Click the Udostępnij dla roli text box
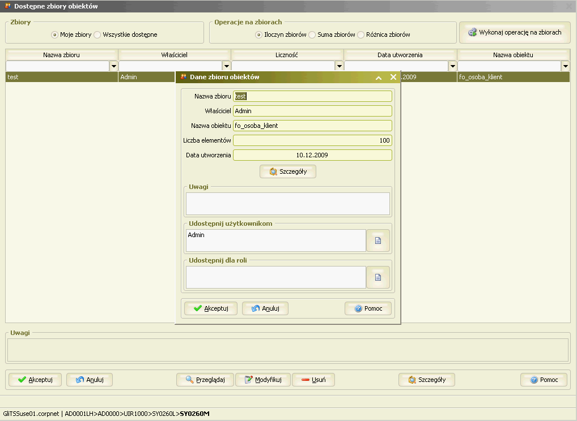 pos(276,277)
